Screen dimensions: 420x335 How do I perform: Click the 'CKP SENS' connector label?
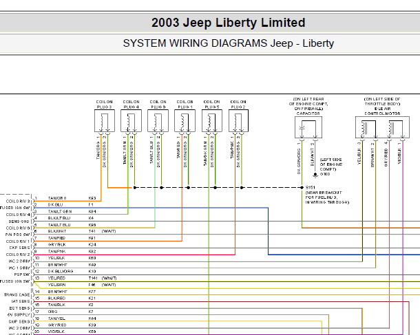[19, 248]
